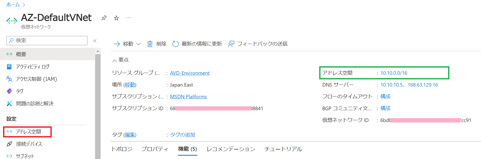Click the refresh icon for 最新の情報に更新
This screenshot has width=481, height=159.
175,44
